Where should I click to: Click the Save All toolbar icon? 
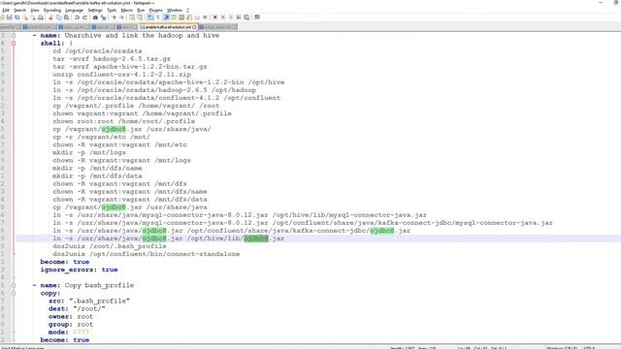coord(17,17)
